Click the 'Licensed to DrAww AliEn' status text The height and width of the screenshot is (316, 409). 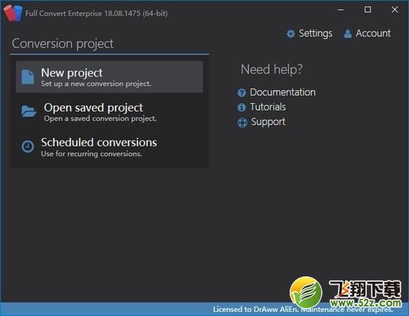pos(256,309)
